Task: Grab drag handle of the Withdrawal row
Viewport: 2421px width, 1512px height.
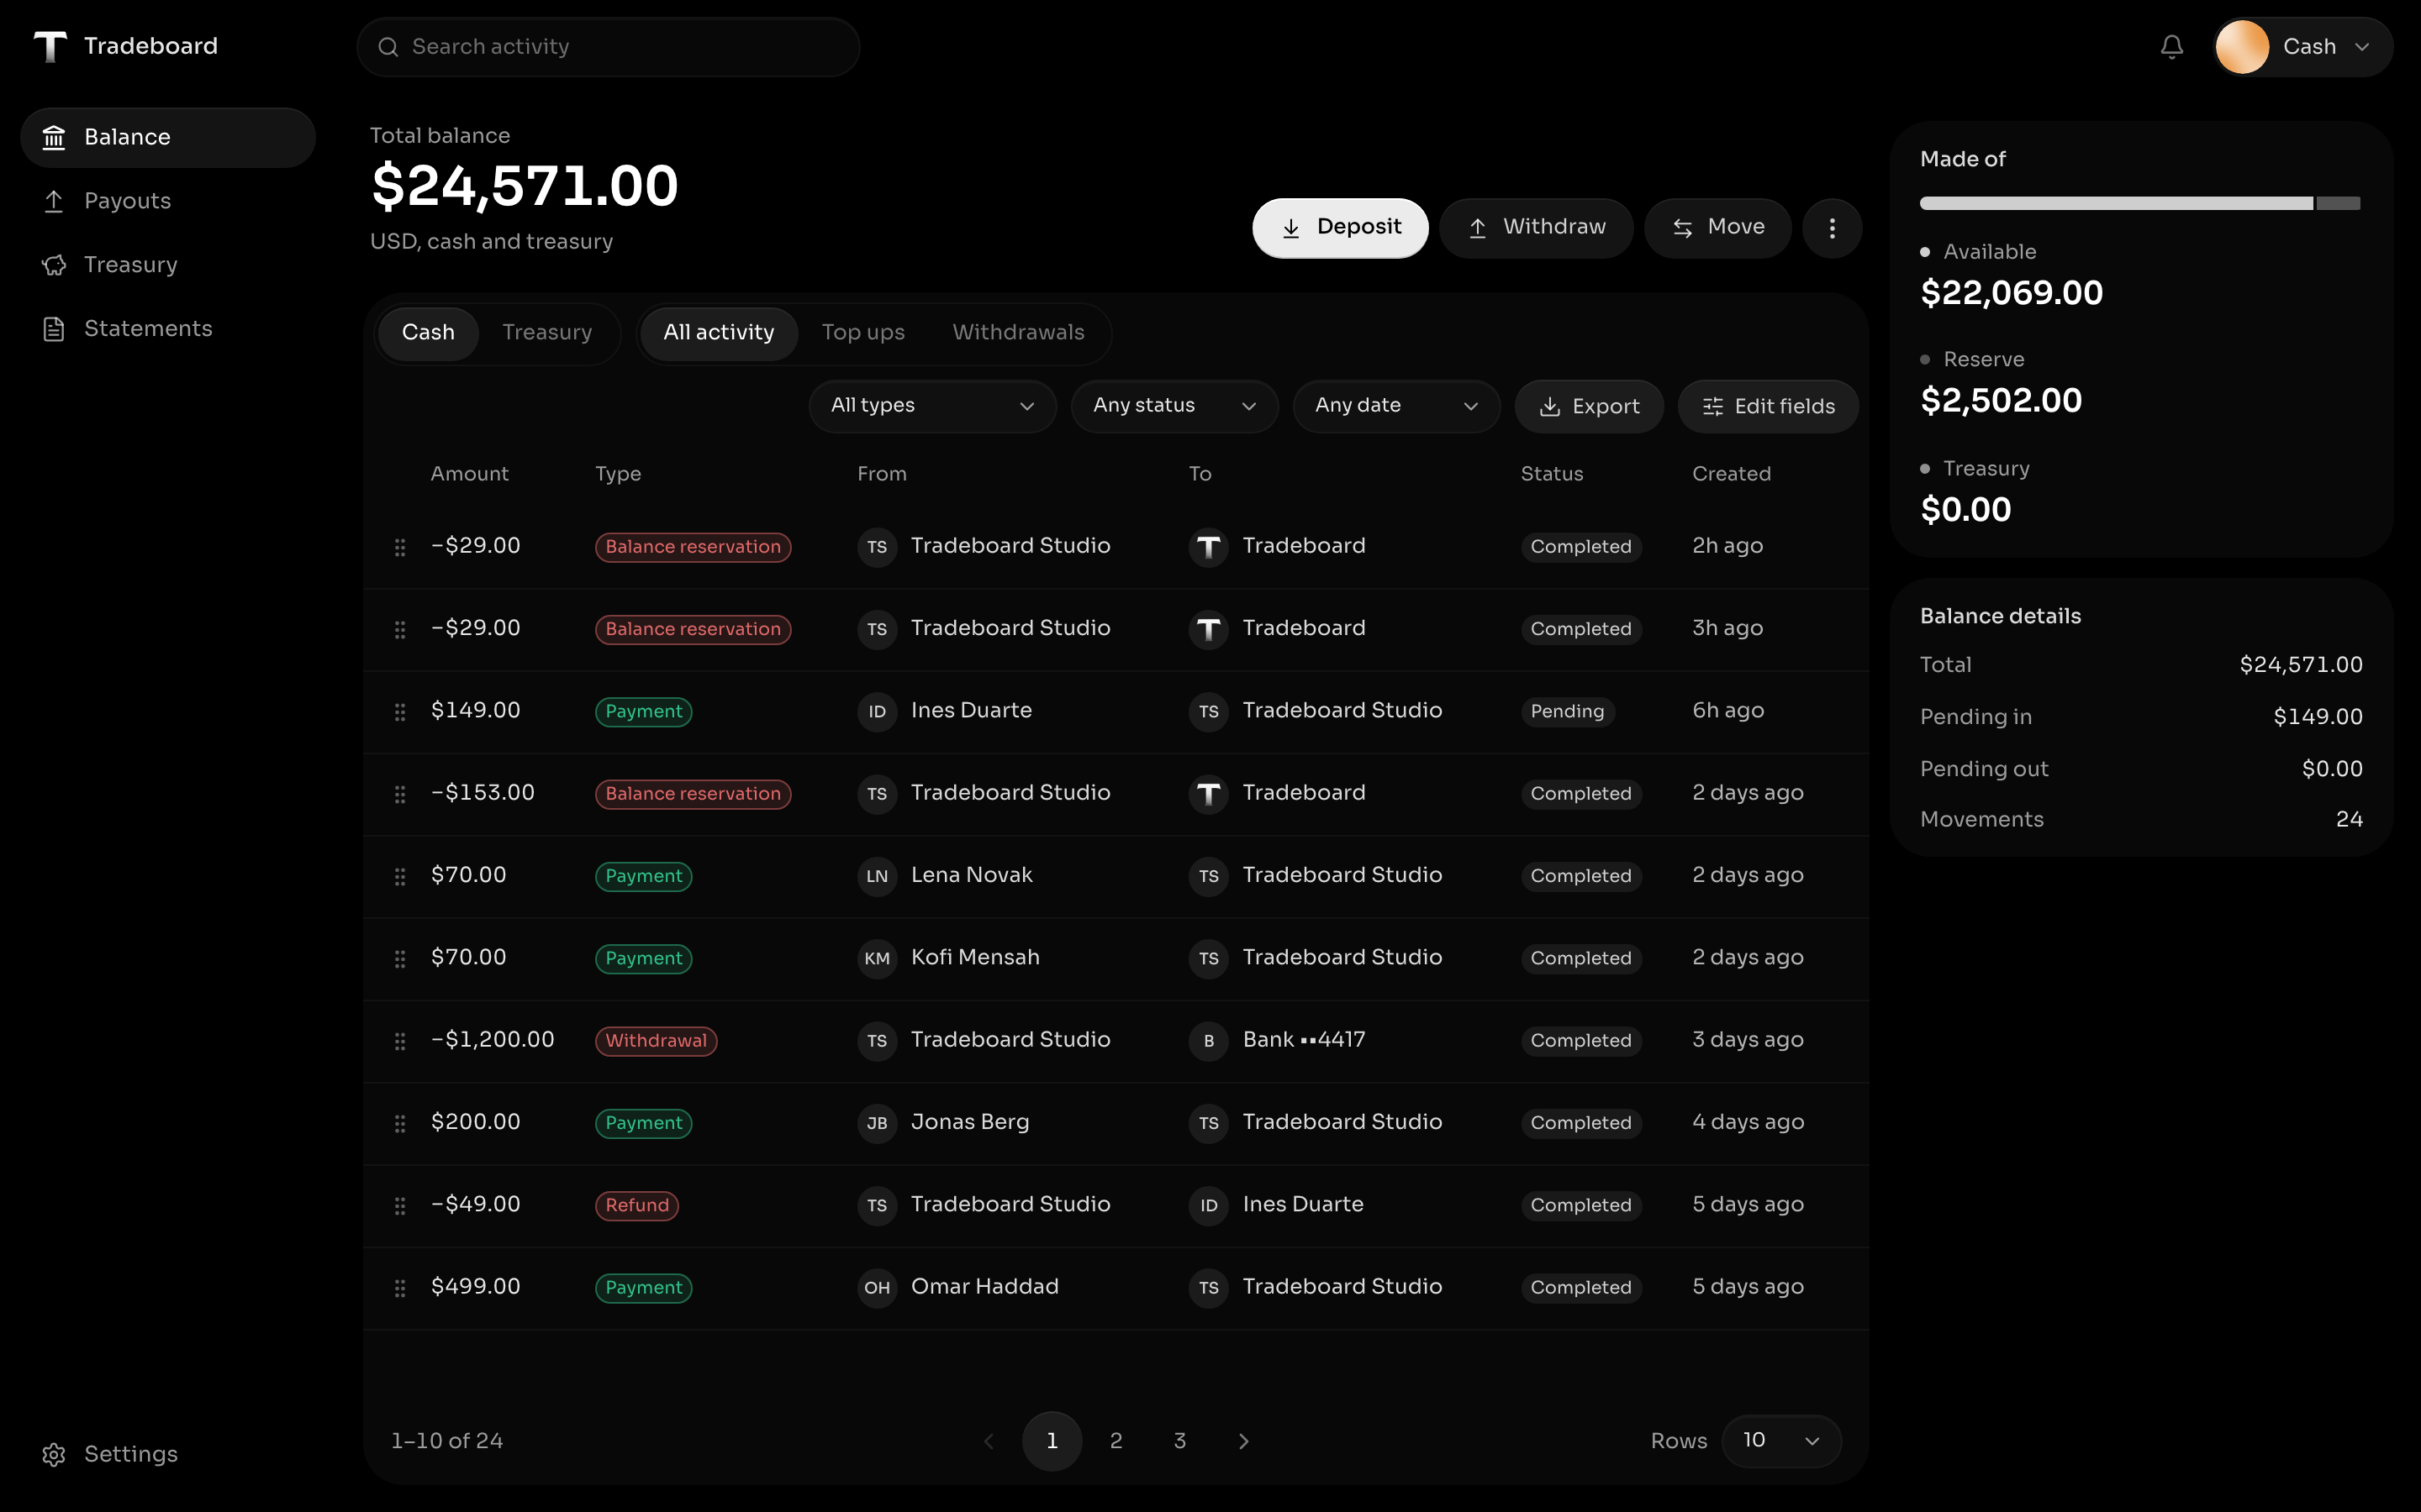Action: tap(400, 1041)
